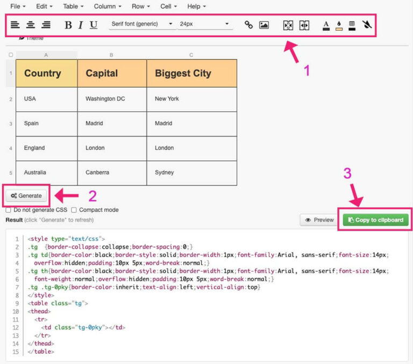
Task: Insert a link using chain icon
Action: [x=248, y=25]
